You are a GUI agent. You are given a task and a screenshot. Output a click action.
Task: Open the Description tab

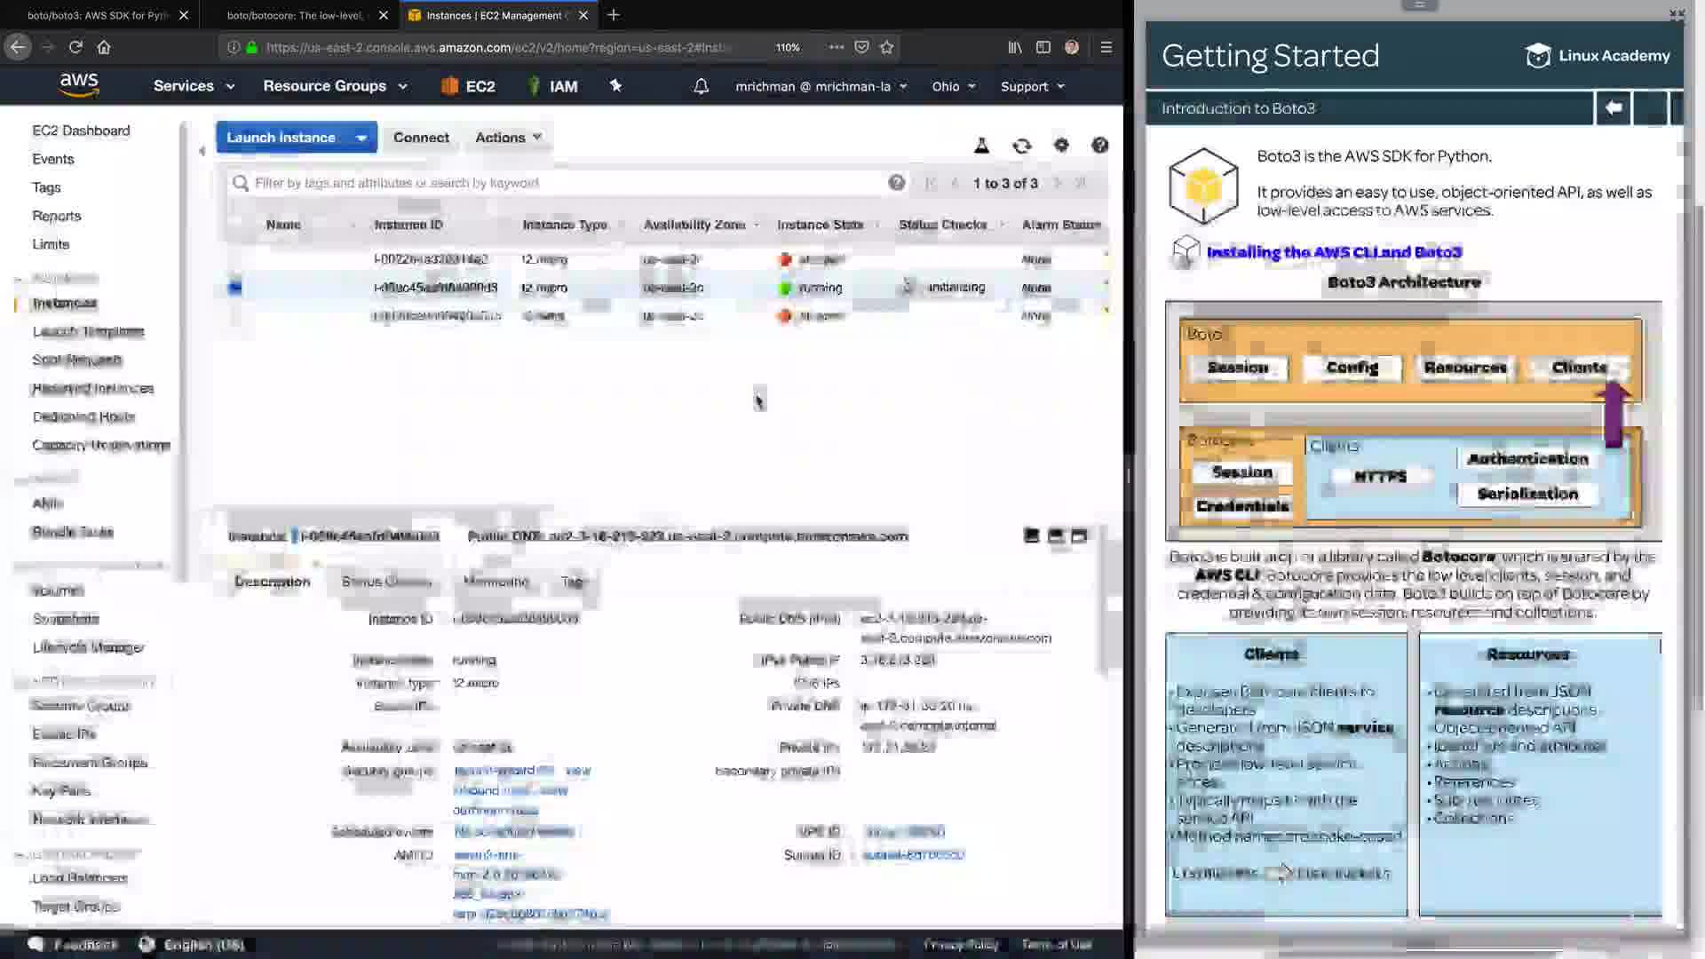(272, 582)
